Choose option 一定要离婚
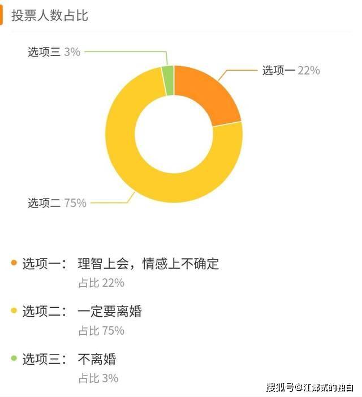Image resolution: width=362 pixels, height=397 pixels. pyautogui.click(x=110, y=311)
